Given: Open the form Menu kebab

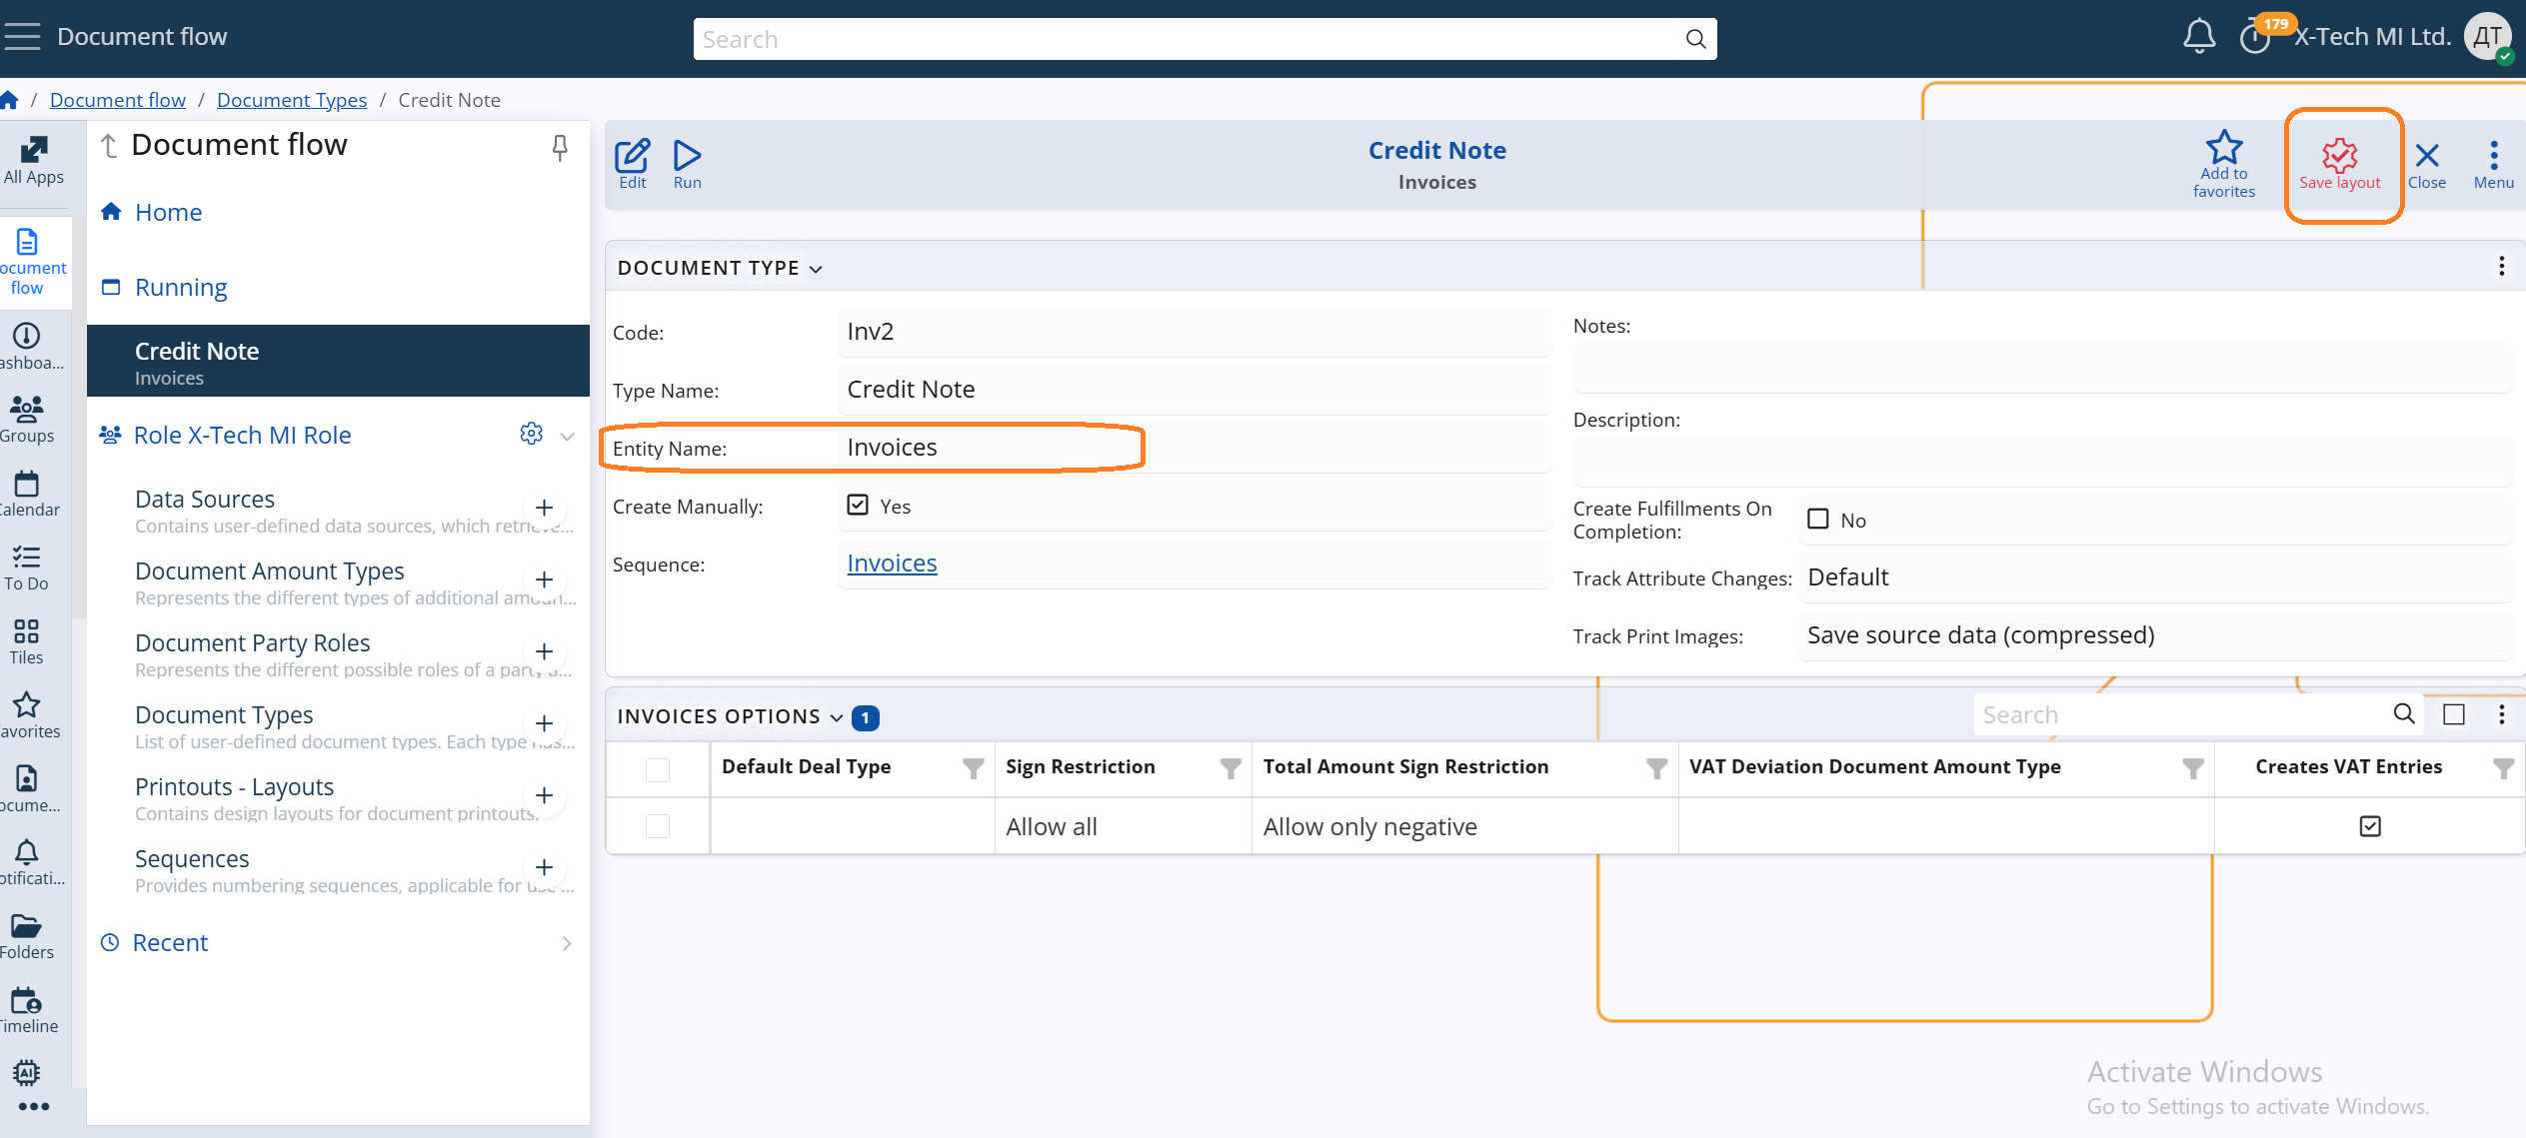Looking at the screenshot, I should tap(2494, 165).
